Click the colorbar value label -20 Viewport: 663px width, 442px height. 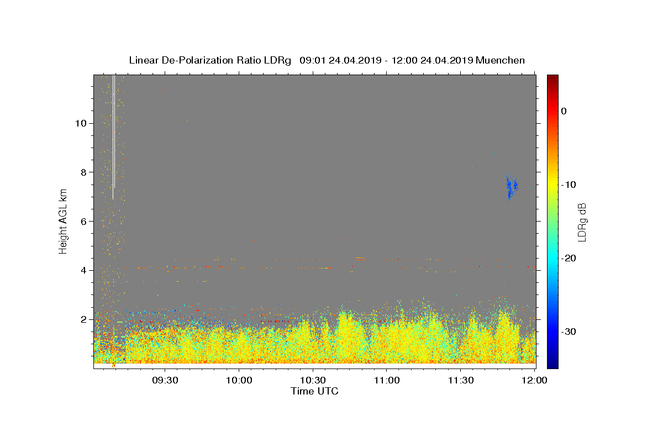coord(569,258)
